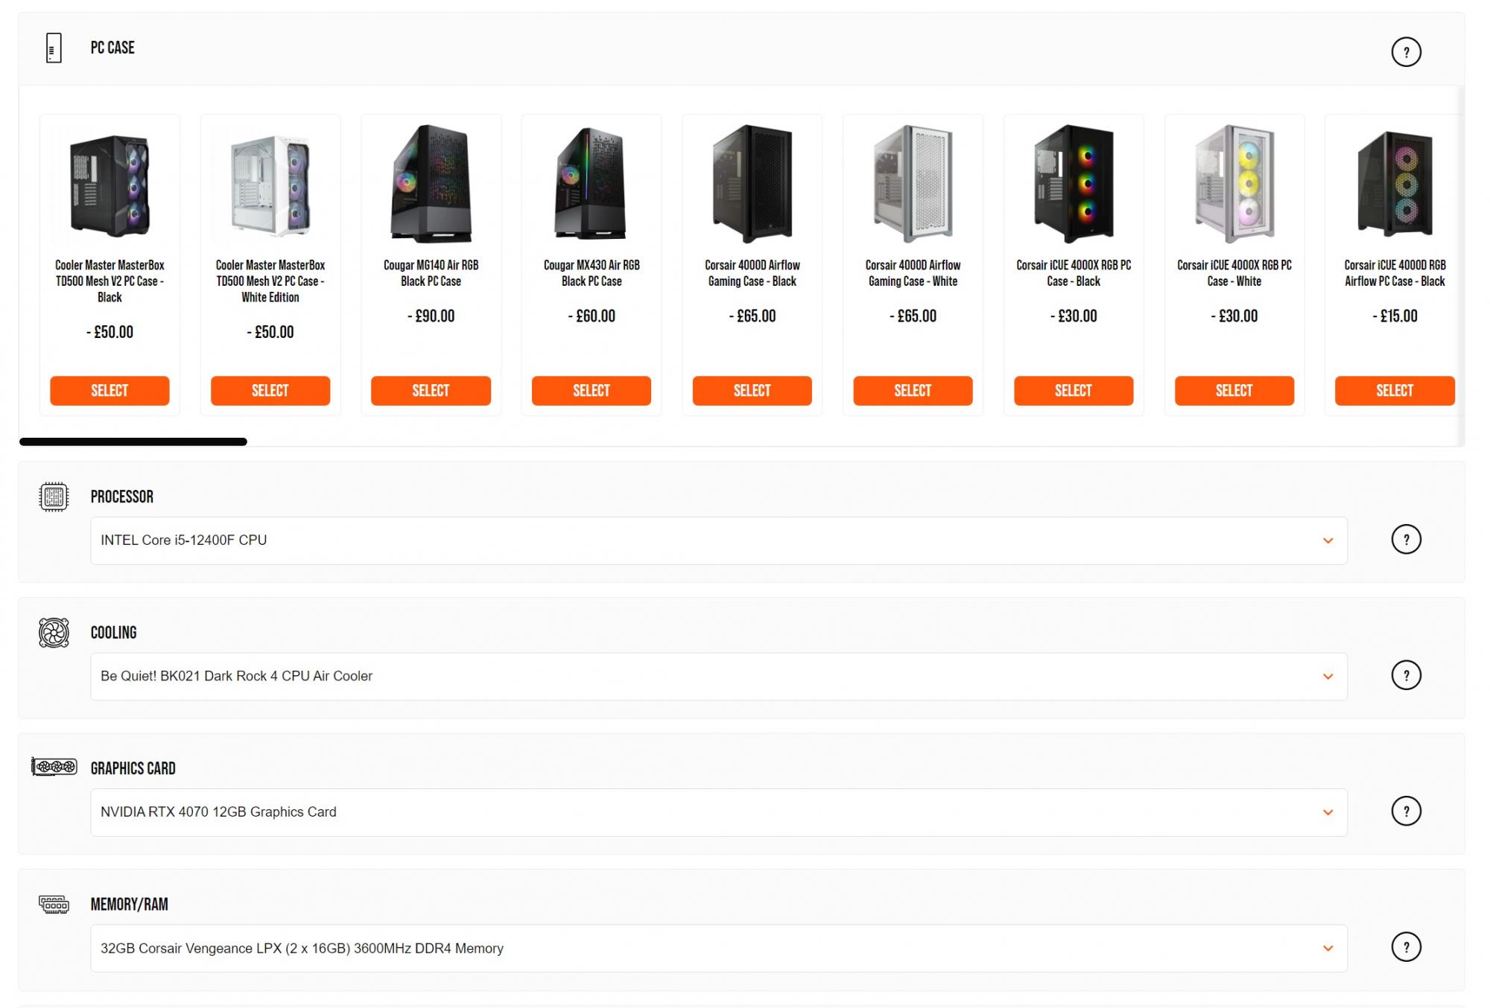Click the processor chip icon
The height and width of the screenshot is (1008, 1490).
coord(54,497)
